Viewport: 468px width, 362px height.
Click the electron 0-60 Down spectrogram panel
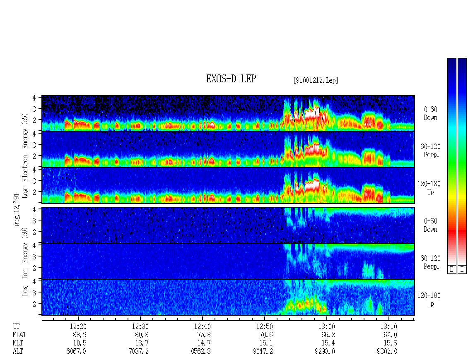click(228, 113)
